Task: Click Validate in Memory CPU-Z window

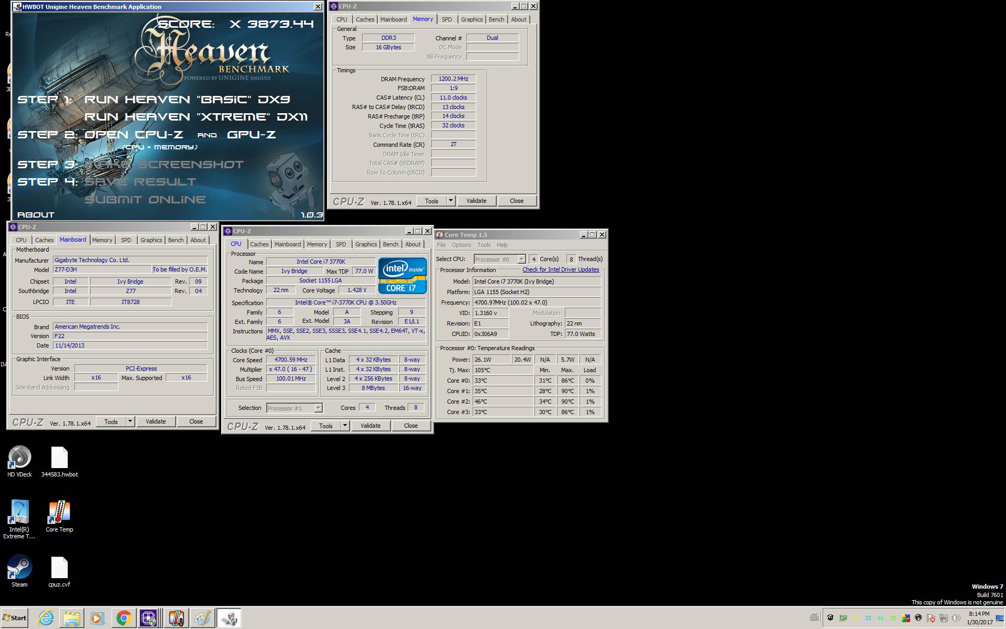Action: point(476,201)
